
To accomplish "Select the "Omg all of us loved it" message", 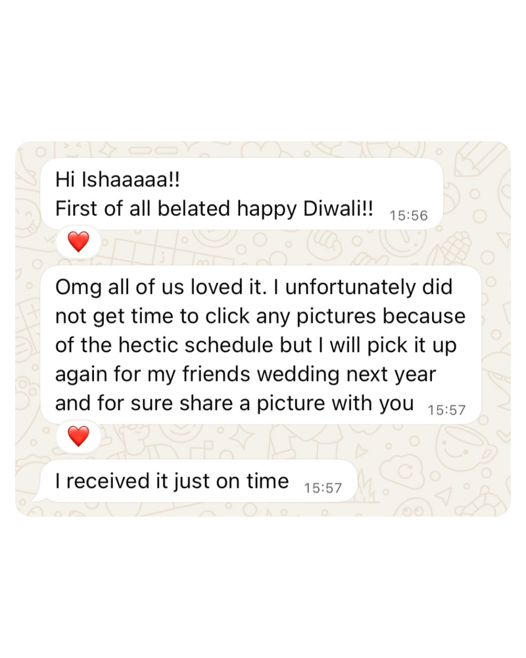I will point(261,345).
